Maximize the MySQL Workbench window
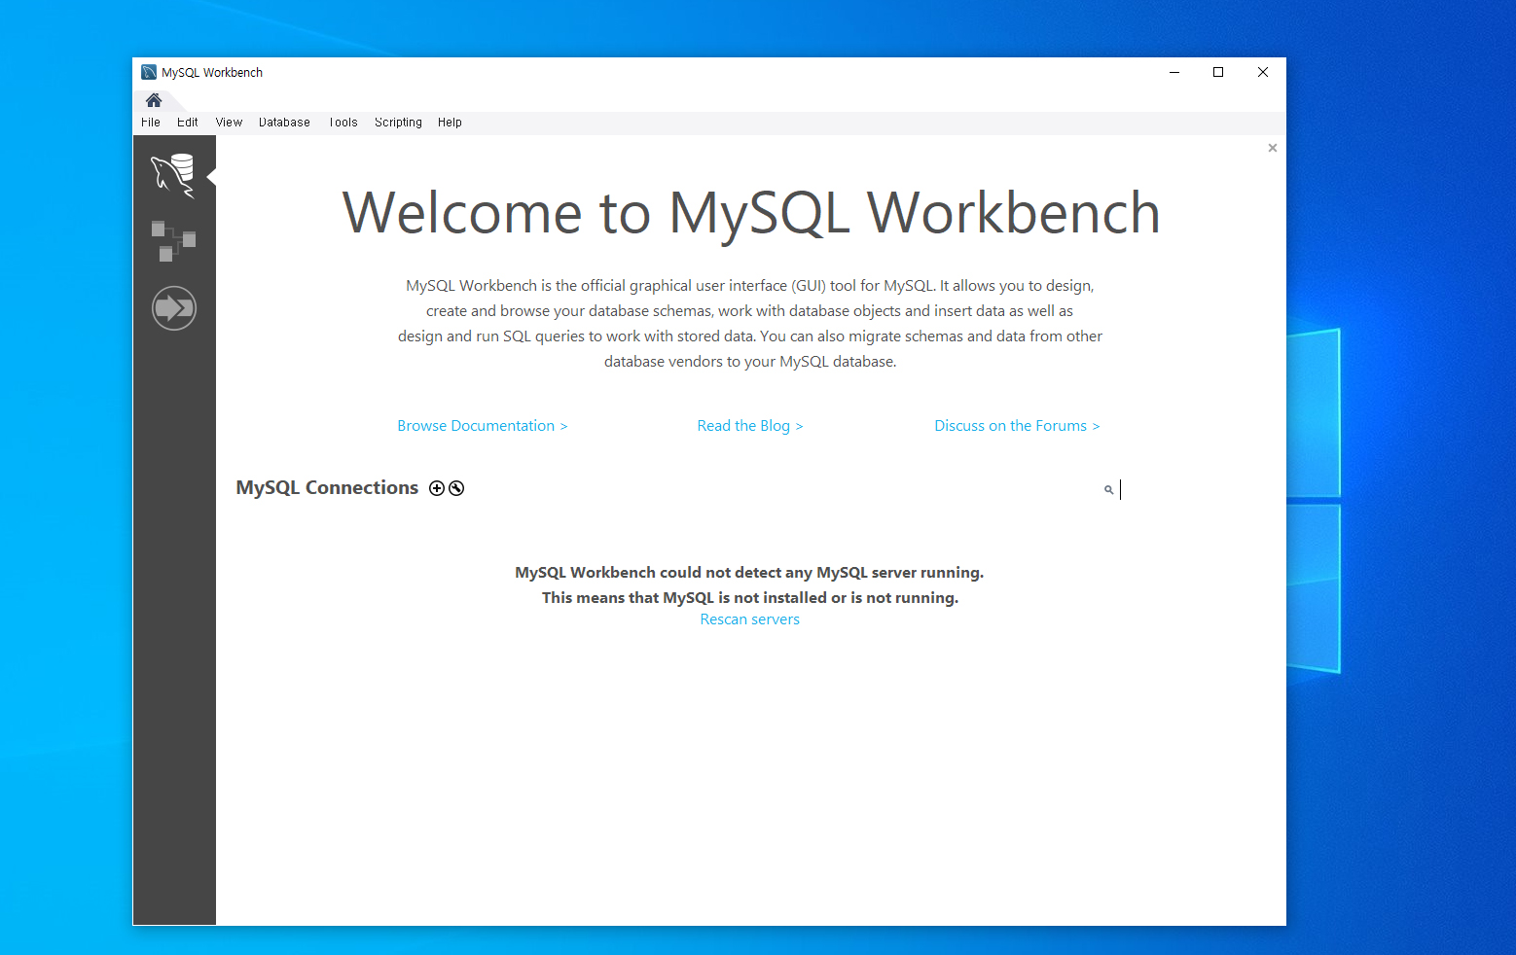 coord(1218,72)
